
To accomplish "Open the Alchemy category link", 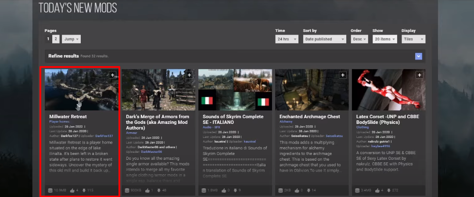I will (x=286, y=122).
